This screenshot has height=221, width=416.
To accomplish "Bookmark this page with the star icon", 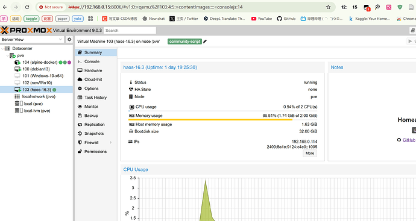I will 328,7.
